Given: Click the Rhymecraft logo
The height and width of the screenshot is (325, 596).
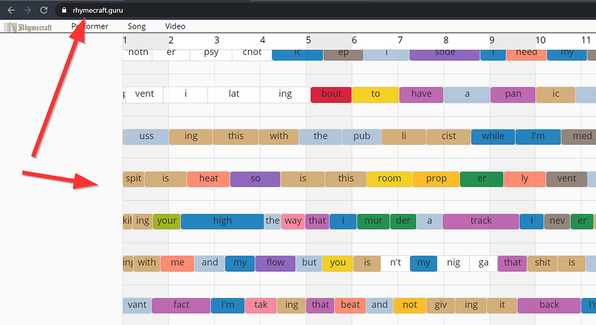Looking at the screenshot, I should 28,27.
